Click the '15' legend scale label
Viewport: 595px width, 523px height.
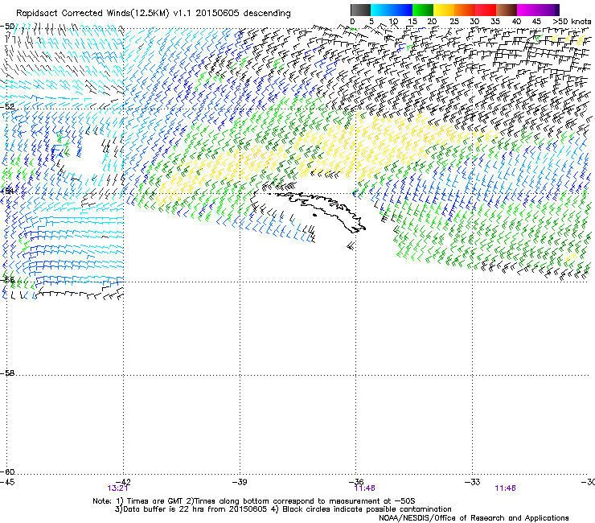[412, 22]
